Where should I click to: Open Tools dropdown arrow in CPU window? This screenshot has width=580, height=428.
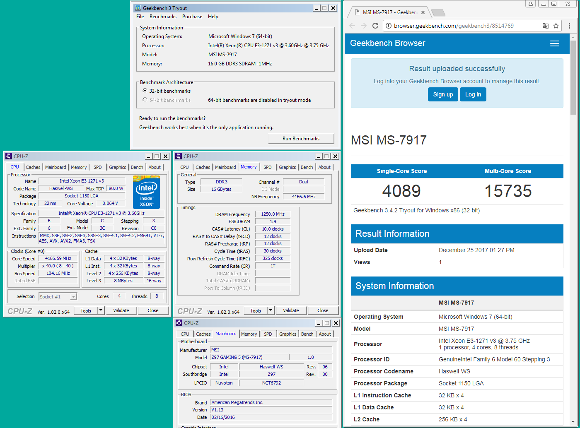point(101,310)
